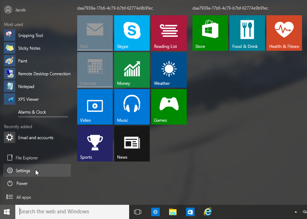The height and width of the screenshot is (219, 307).
Task: Open XPS Viewer
Action: click(37, 99)
